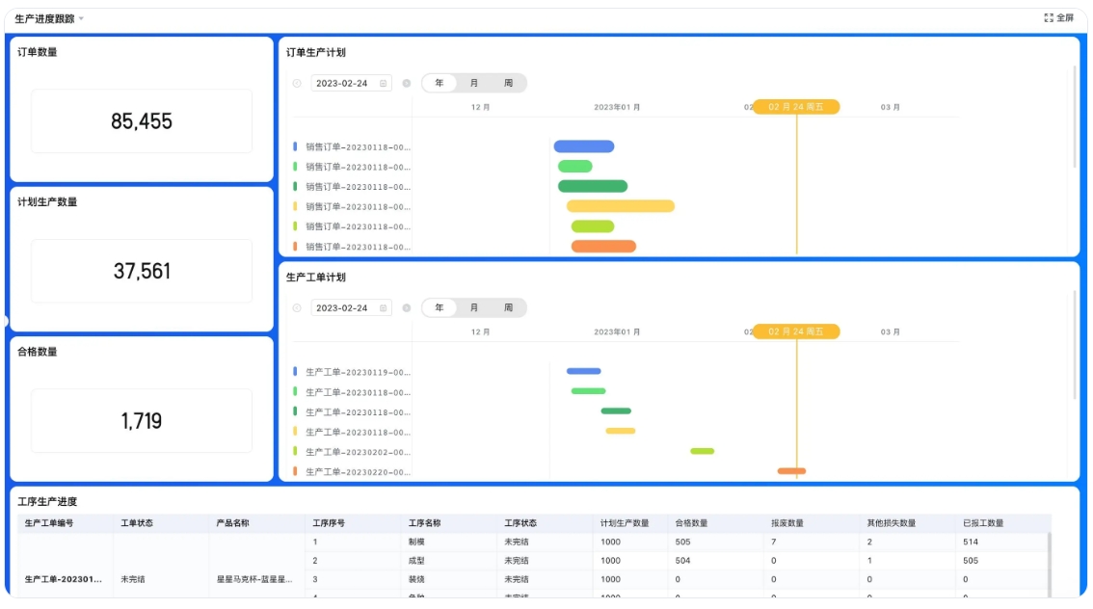Click the 计划生产数量 column header
Viewport: 1093px width, 609px height.
click(x=625, y=523)
